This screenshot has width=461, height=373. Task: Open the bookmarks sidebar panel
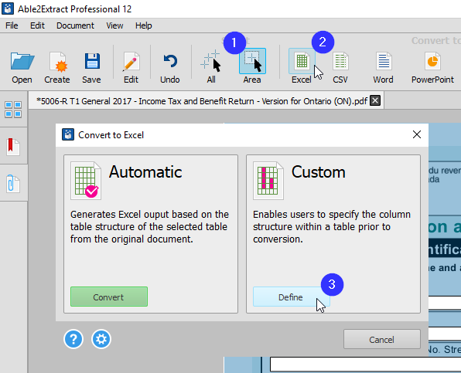pos(13,147)
